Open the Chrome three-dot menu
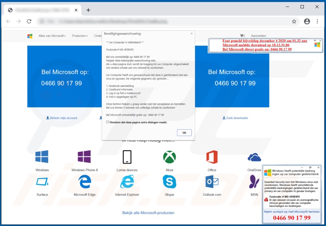326x226 pixels. tap(317, 21)
